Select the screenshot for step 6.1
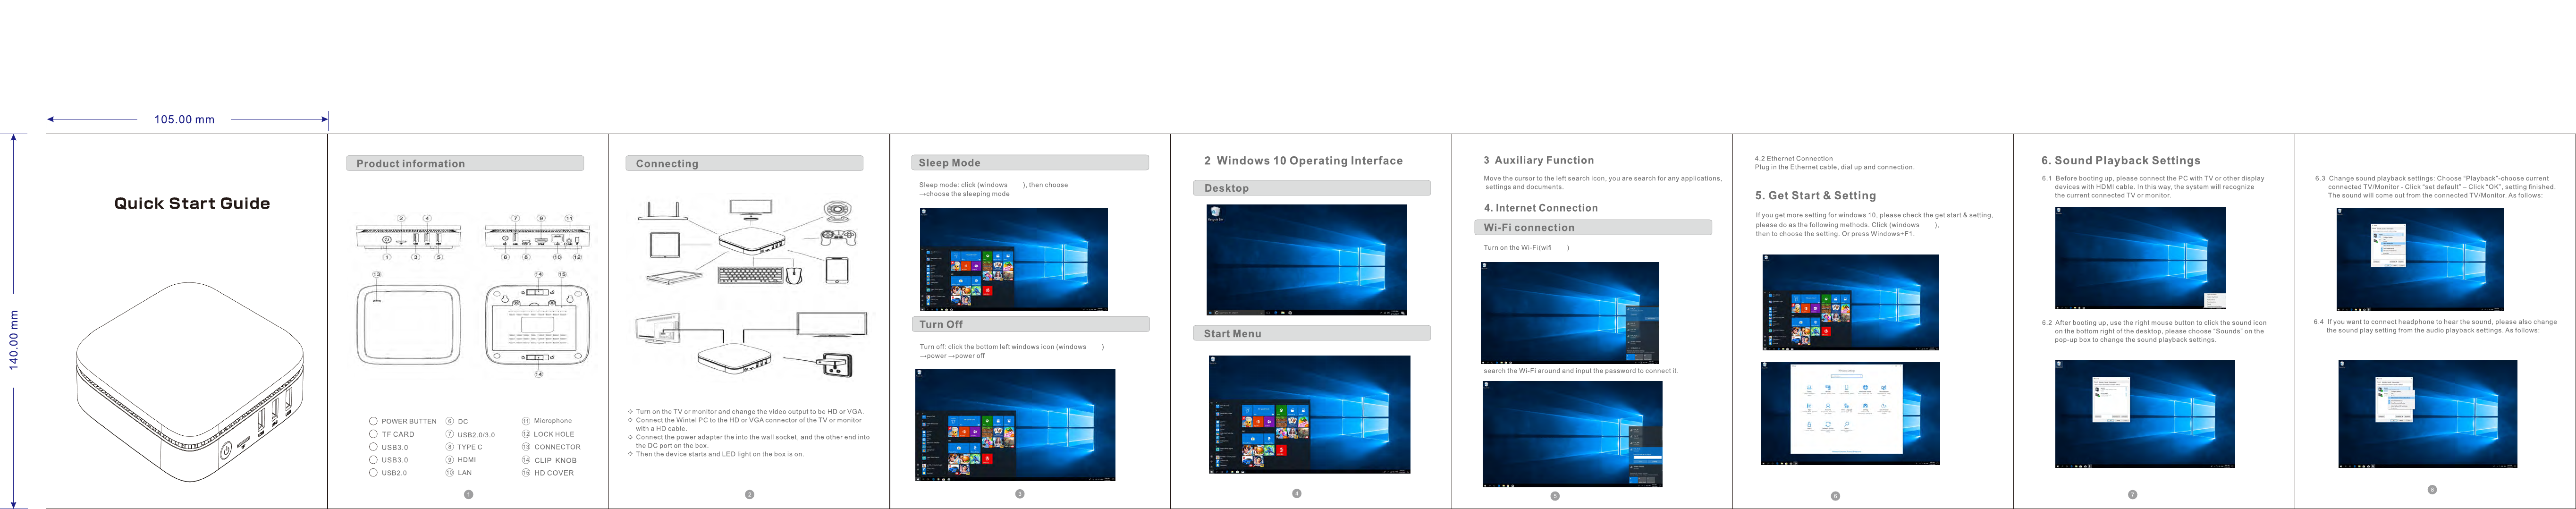 click(x=2140, y=258)
